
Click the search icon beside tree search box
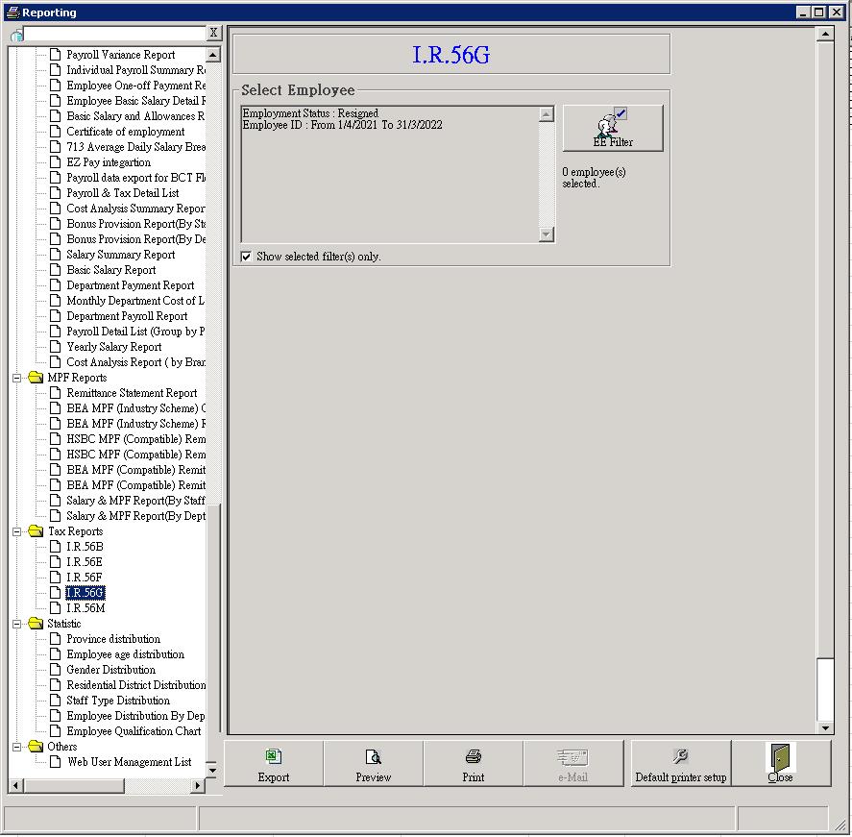coord(16,35)
